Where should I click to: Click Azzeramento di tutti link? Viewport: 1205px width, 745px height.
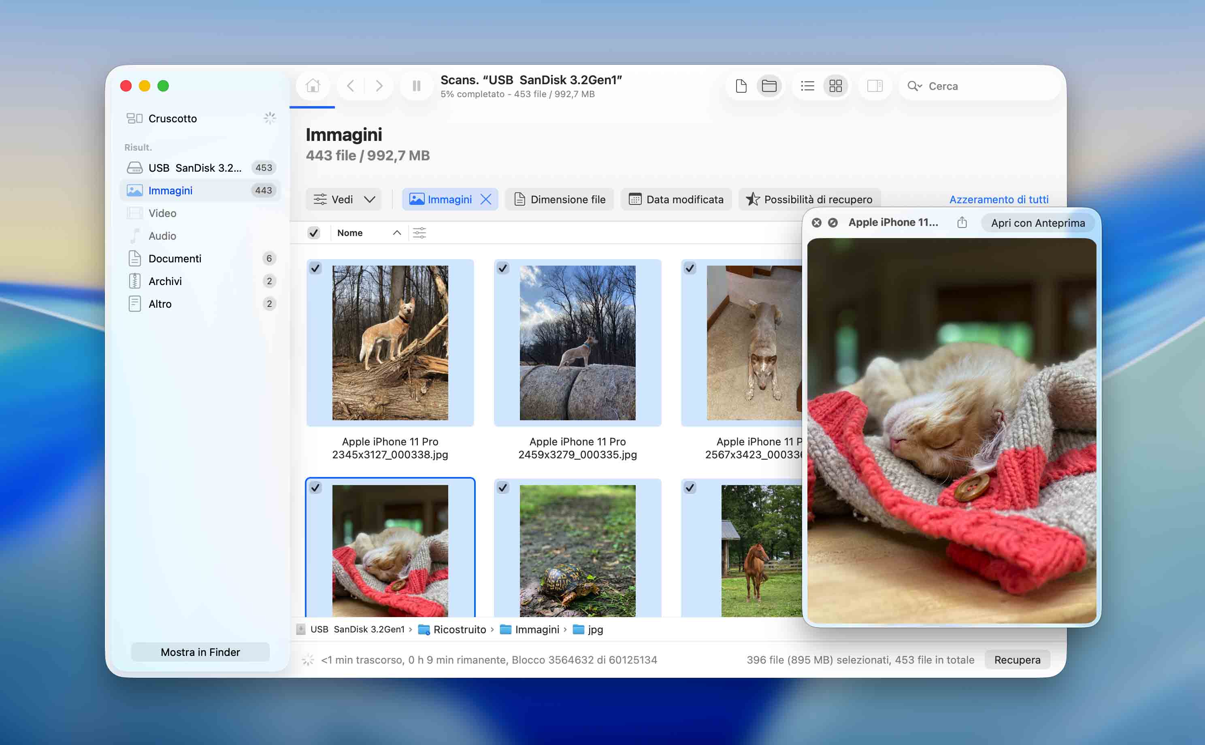click(x=998, y=199)
